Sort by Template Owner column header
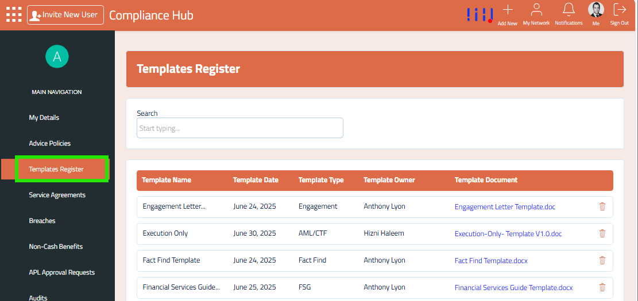The height and width of the screenshot is (301, 638). (389, 180)
